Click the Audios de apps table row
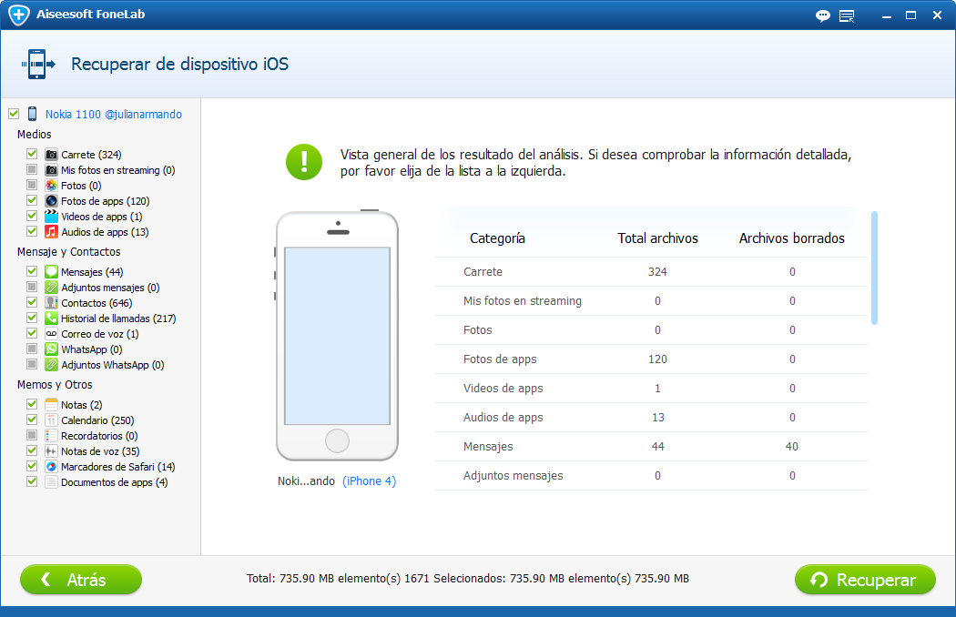This screenshot has height=617, width=956. coord(651,418)
